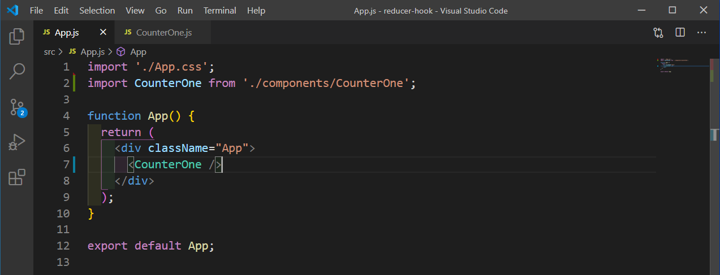The image size is (720, 275).
Task: Open the File menu
Action: coord(36,11)
